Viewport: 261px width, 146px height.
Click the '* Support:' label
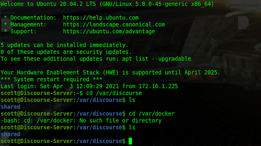coord(20,31)
